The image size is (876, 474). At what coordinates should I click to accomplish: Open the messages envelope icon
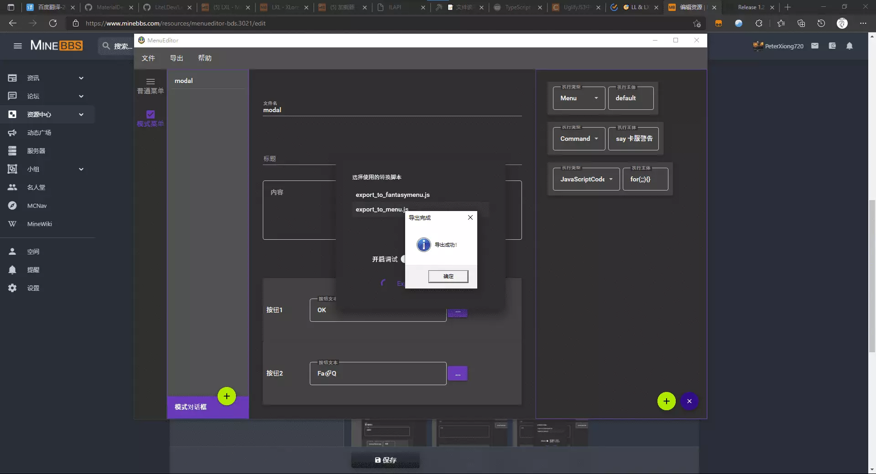pos(815,46)
